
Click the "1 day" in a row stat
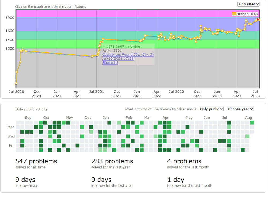click(175, 180)
